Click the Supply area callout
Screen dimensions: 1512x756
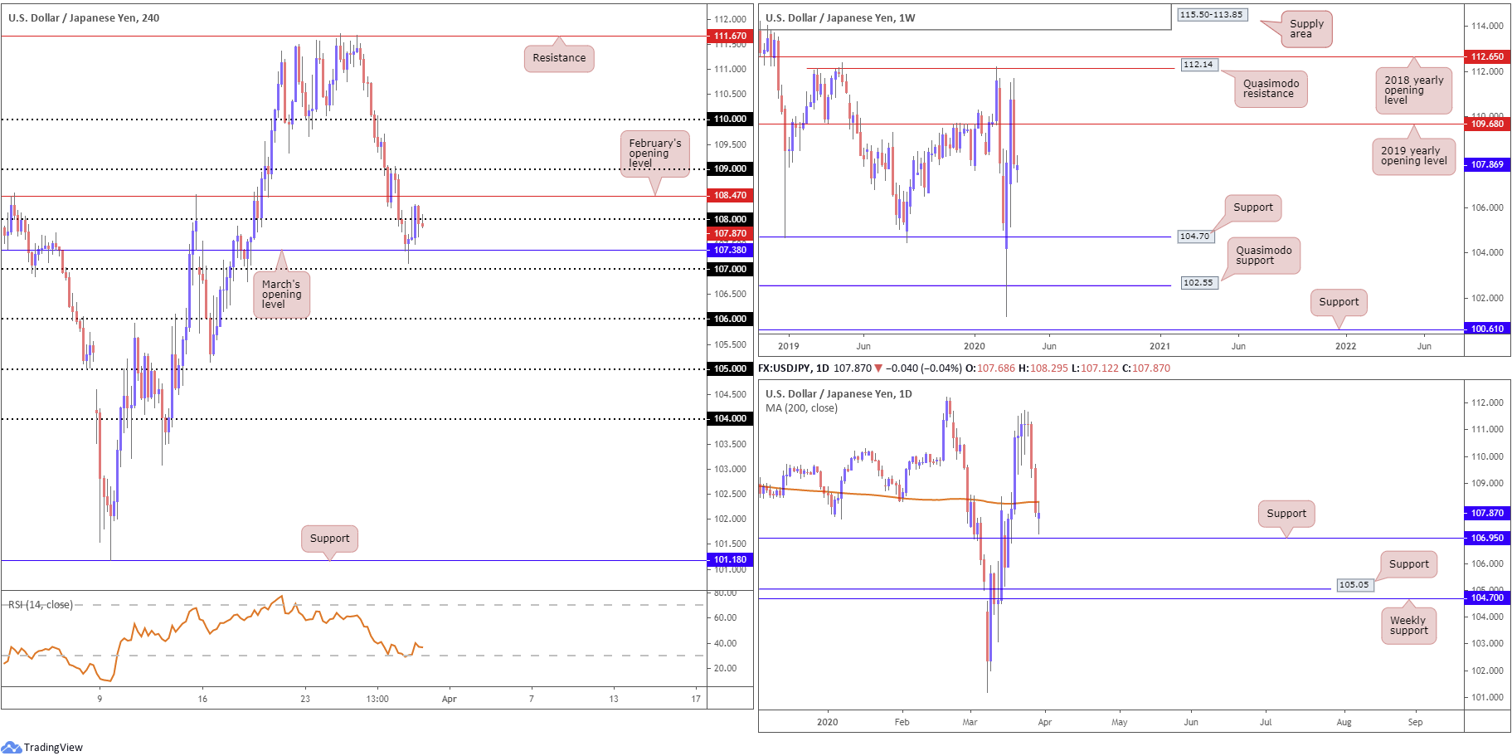coord(1306,29)
